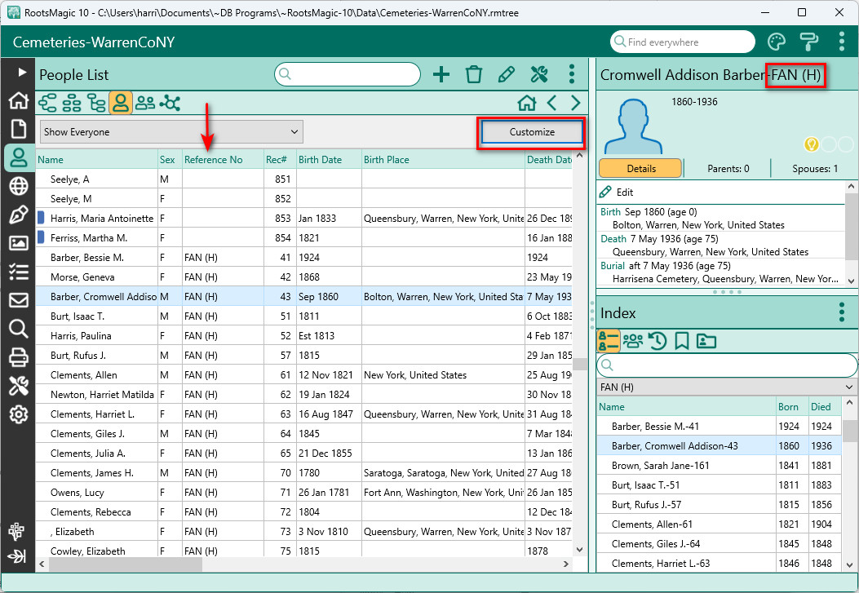This screenshot has width=859, height=593.
Task: Open the Sources pen icon in sidebar
Action: (19, 215)
